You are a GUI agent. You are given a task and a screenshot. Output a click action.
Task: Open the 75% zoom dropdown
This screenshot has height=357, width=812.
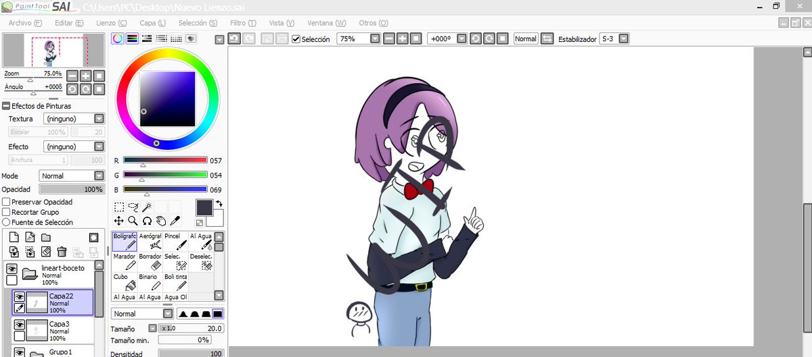375,39
